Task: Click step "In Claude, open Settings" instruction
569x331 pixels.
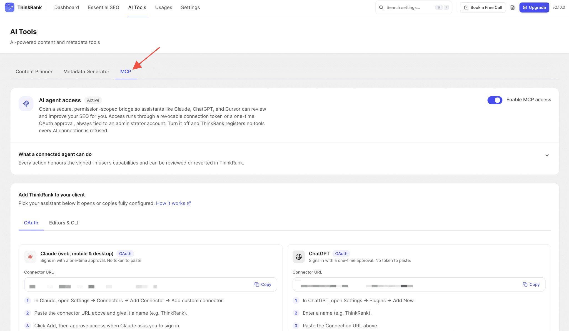Action: click(x=129, y=301)
